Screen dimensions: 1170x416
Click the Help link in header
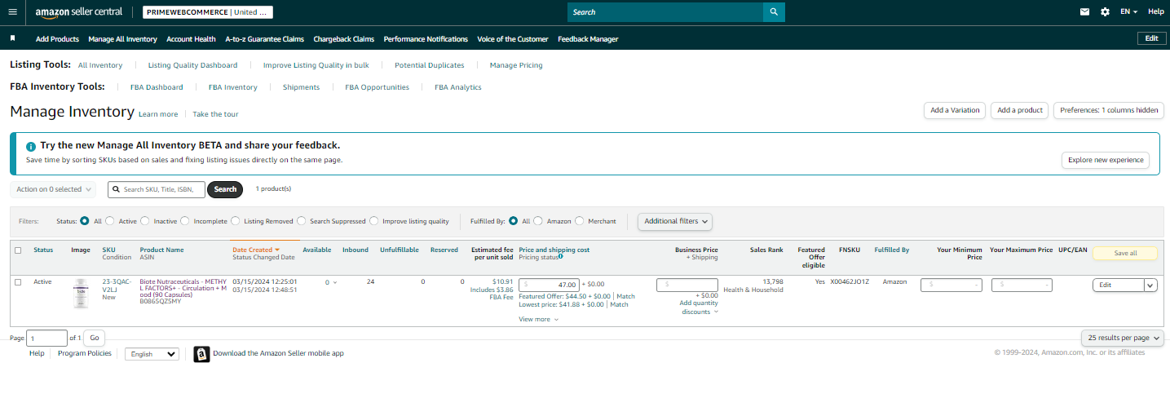[x=1156, y=12]
